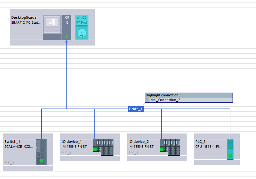Viewport: 256px width, 179px height.
Task: Select the SCALANCE switch device image
Action: pyautogui.click(x=41, y=152)
